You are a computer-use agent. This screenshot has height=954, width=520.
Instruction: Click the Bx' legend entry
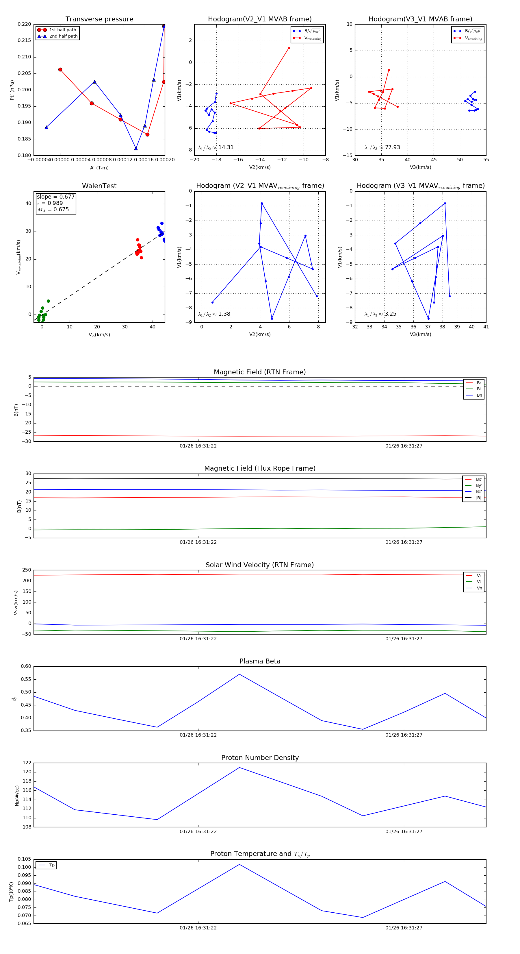pos(473,479)
